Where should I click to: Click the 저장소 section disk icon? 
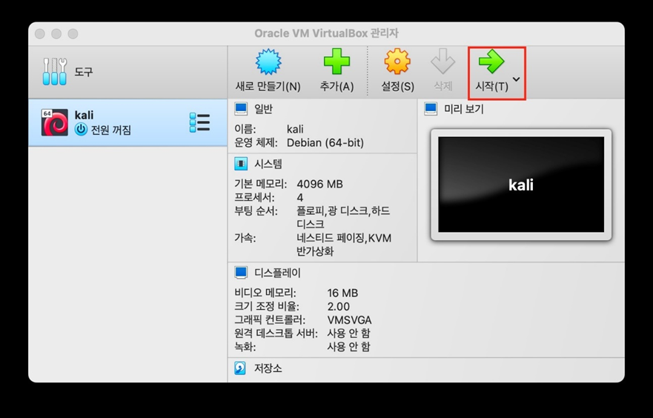point(240,368)
